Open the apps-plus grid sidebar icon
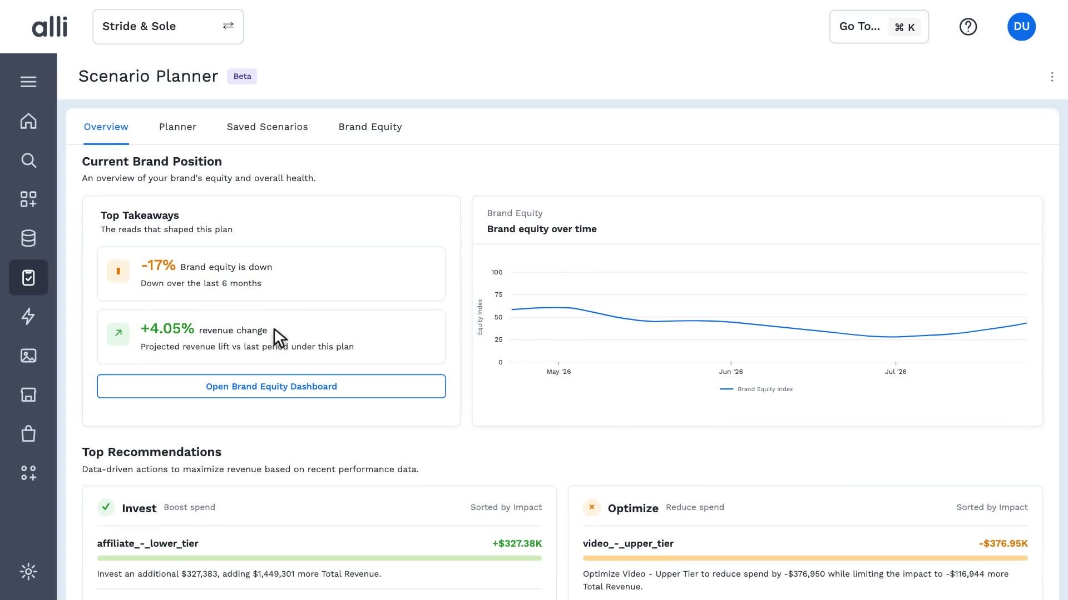 28,199
